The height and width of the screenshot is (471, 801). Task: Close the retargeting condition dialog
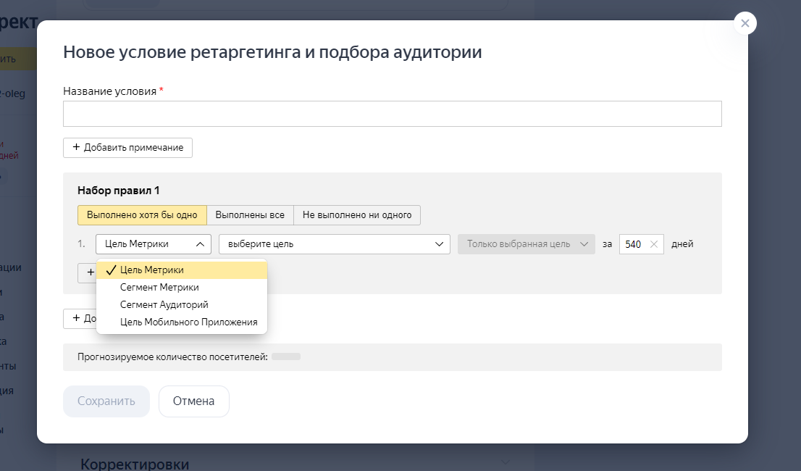coord(745,23)
